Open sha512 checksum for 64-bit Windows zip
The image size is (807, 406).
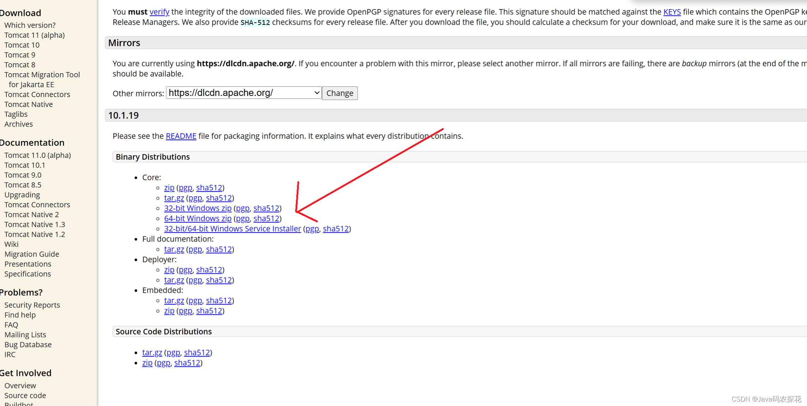tap(266, 219)
